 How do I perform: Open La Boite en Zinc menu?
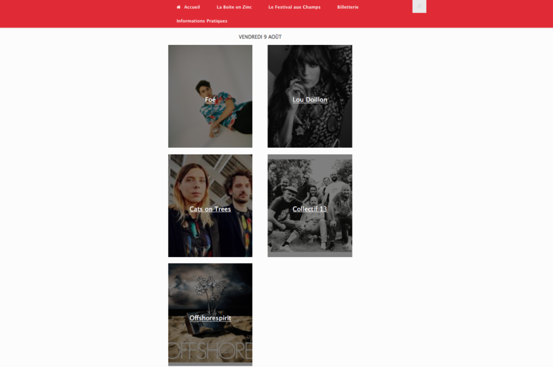pos(234,7)
